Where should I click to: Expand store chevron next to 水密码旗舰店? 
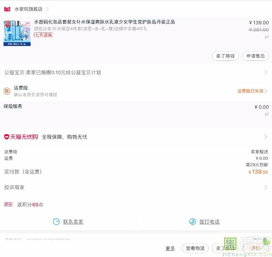click(47, 9)
